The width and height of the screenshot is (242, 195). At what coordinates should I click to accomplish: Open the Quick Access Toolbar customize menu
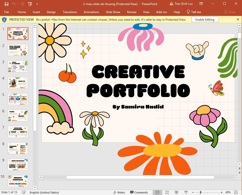[x=37, y=4]
